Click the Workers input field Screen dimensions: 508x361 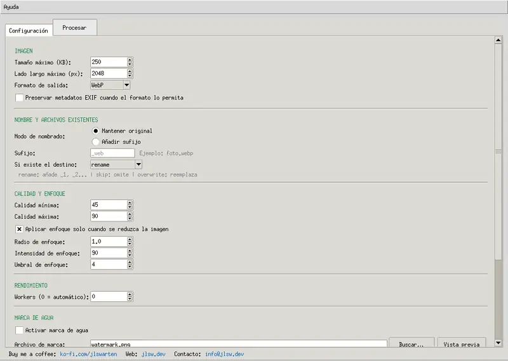tap(108, 296)
